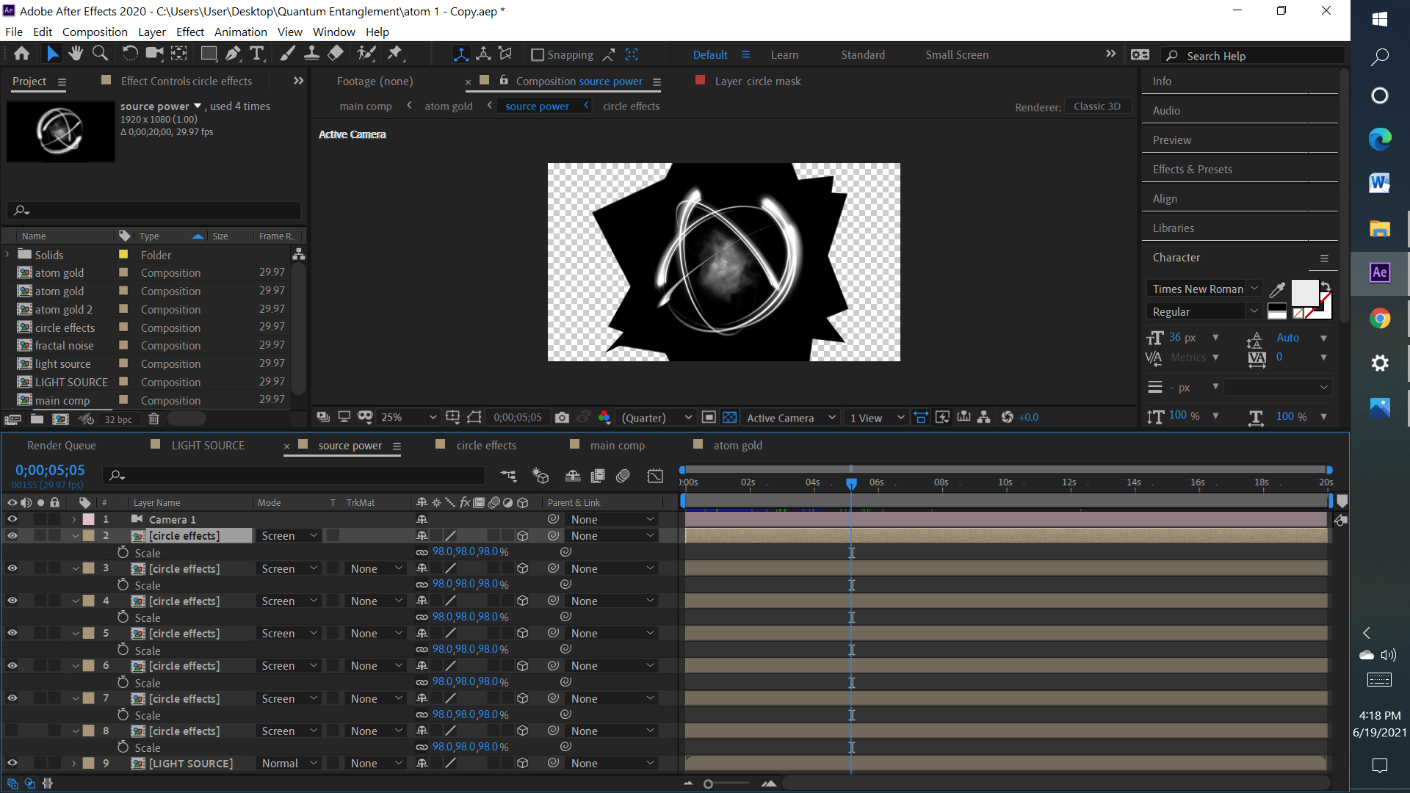Open Google Chrome from taskbar
The width and height of the screenshot is (1410, 793).
point(1380,318)
